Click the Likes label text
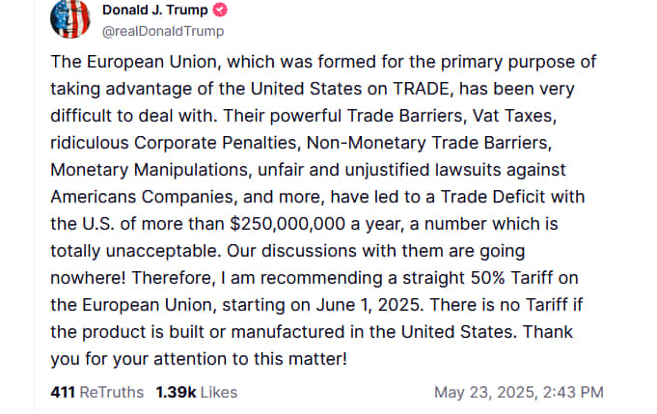The image size is (657, 414). (219, 393)
